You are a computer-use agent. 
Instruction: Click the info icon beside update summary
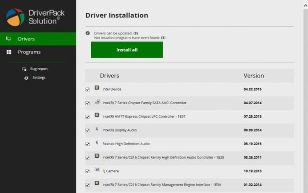pyautogui.click(x=87, y=33)
